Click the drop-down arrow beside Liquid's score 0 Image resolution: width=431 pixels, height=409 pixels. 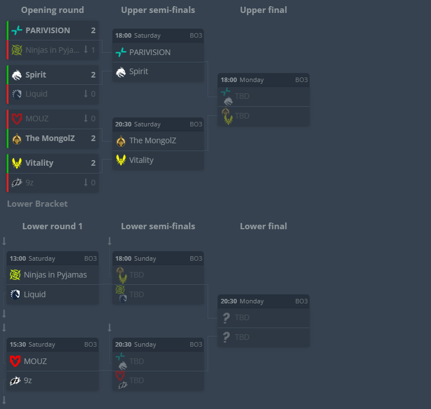[x=86, y=94]
